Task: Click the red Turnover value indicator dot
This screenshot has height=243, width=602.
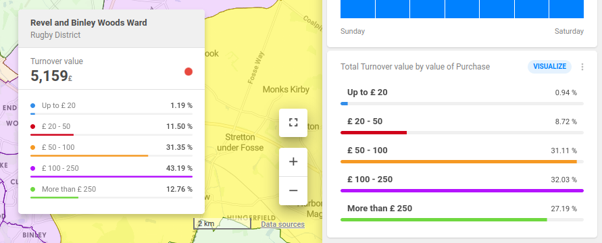Action: click(188, 72)
